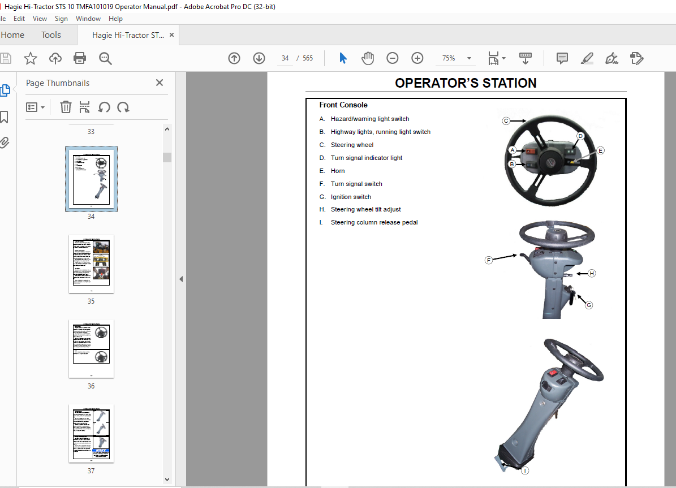The height and width of the screenshot is (488, 676).
Task: Delete selected page with trash icon
Action: (66, 107)
